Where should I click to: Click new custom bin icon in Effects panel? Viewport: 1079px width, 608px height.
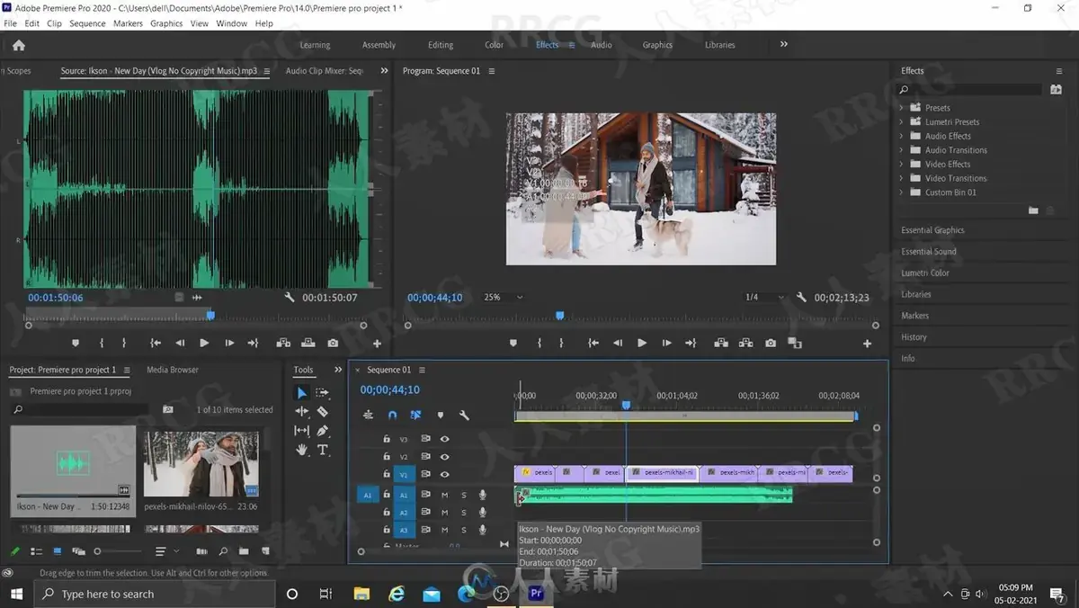point(1033,210)
